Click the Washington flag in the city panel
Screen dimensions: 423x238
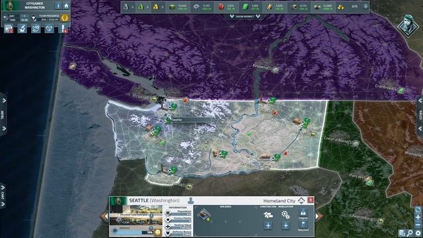(x=118, y=201)
